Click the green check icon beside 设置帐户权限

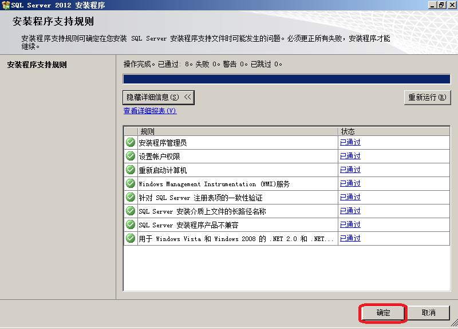(131, 156)
